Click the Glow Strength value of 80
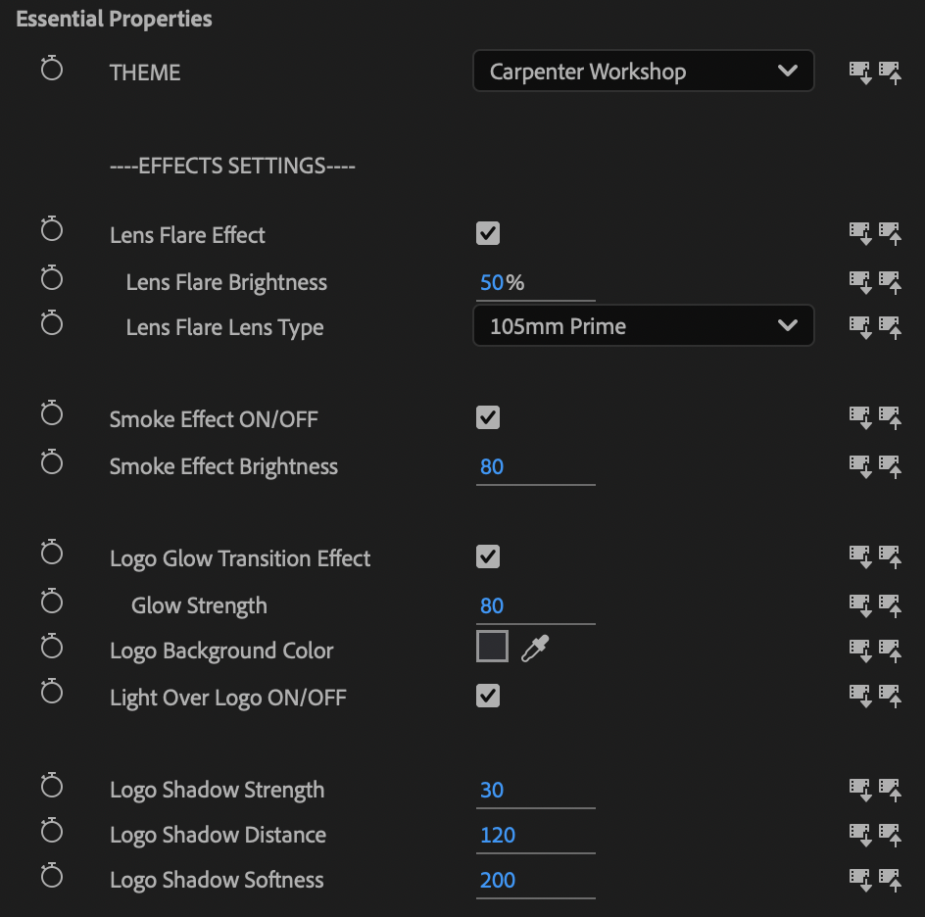 (x=492, y=606)
